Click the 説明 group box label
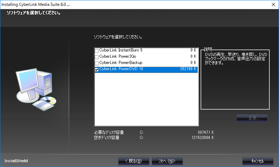The height and width of the screenshot is (167, 279). click(x=208, y=49)
